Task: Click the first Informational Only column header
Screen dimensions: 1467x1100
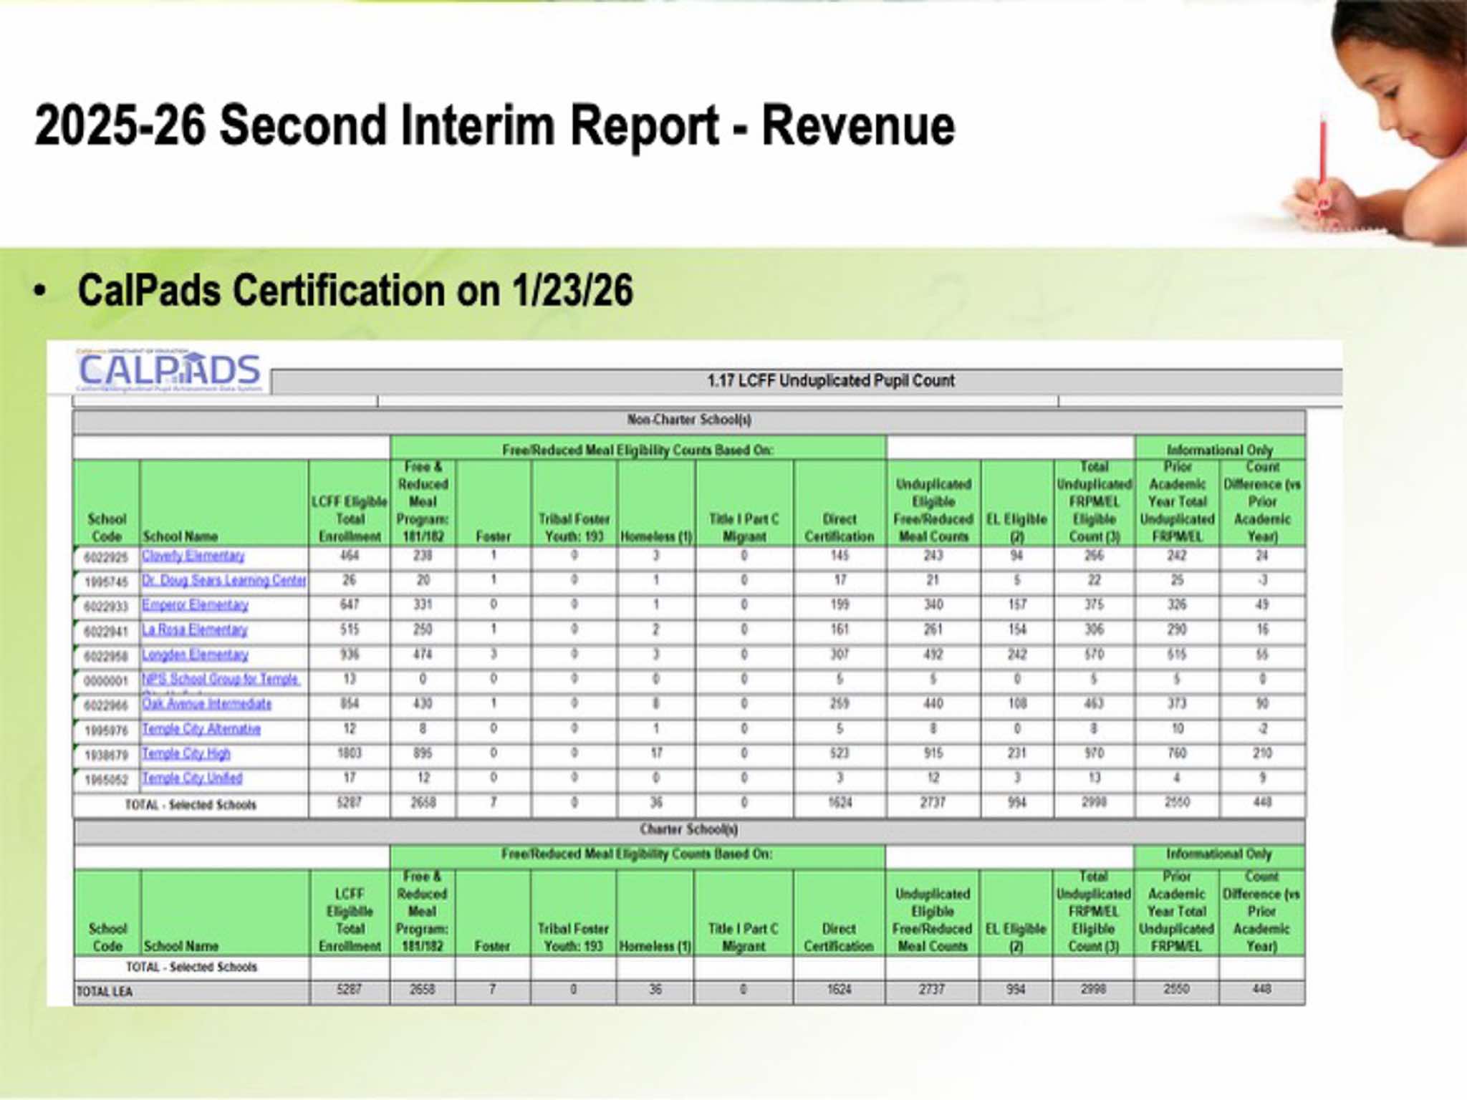Action: [1219, 450]
